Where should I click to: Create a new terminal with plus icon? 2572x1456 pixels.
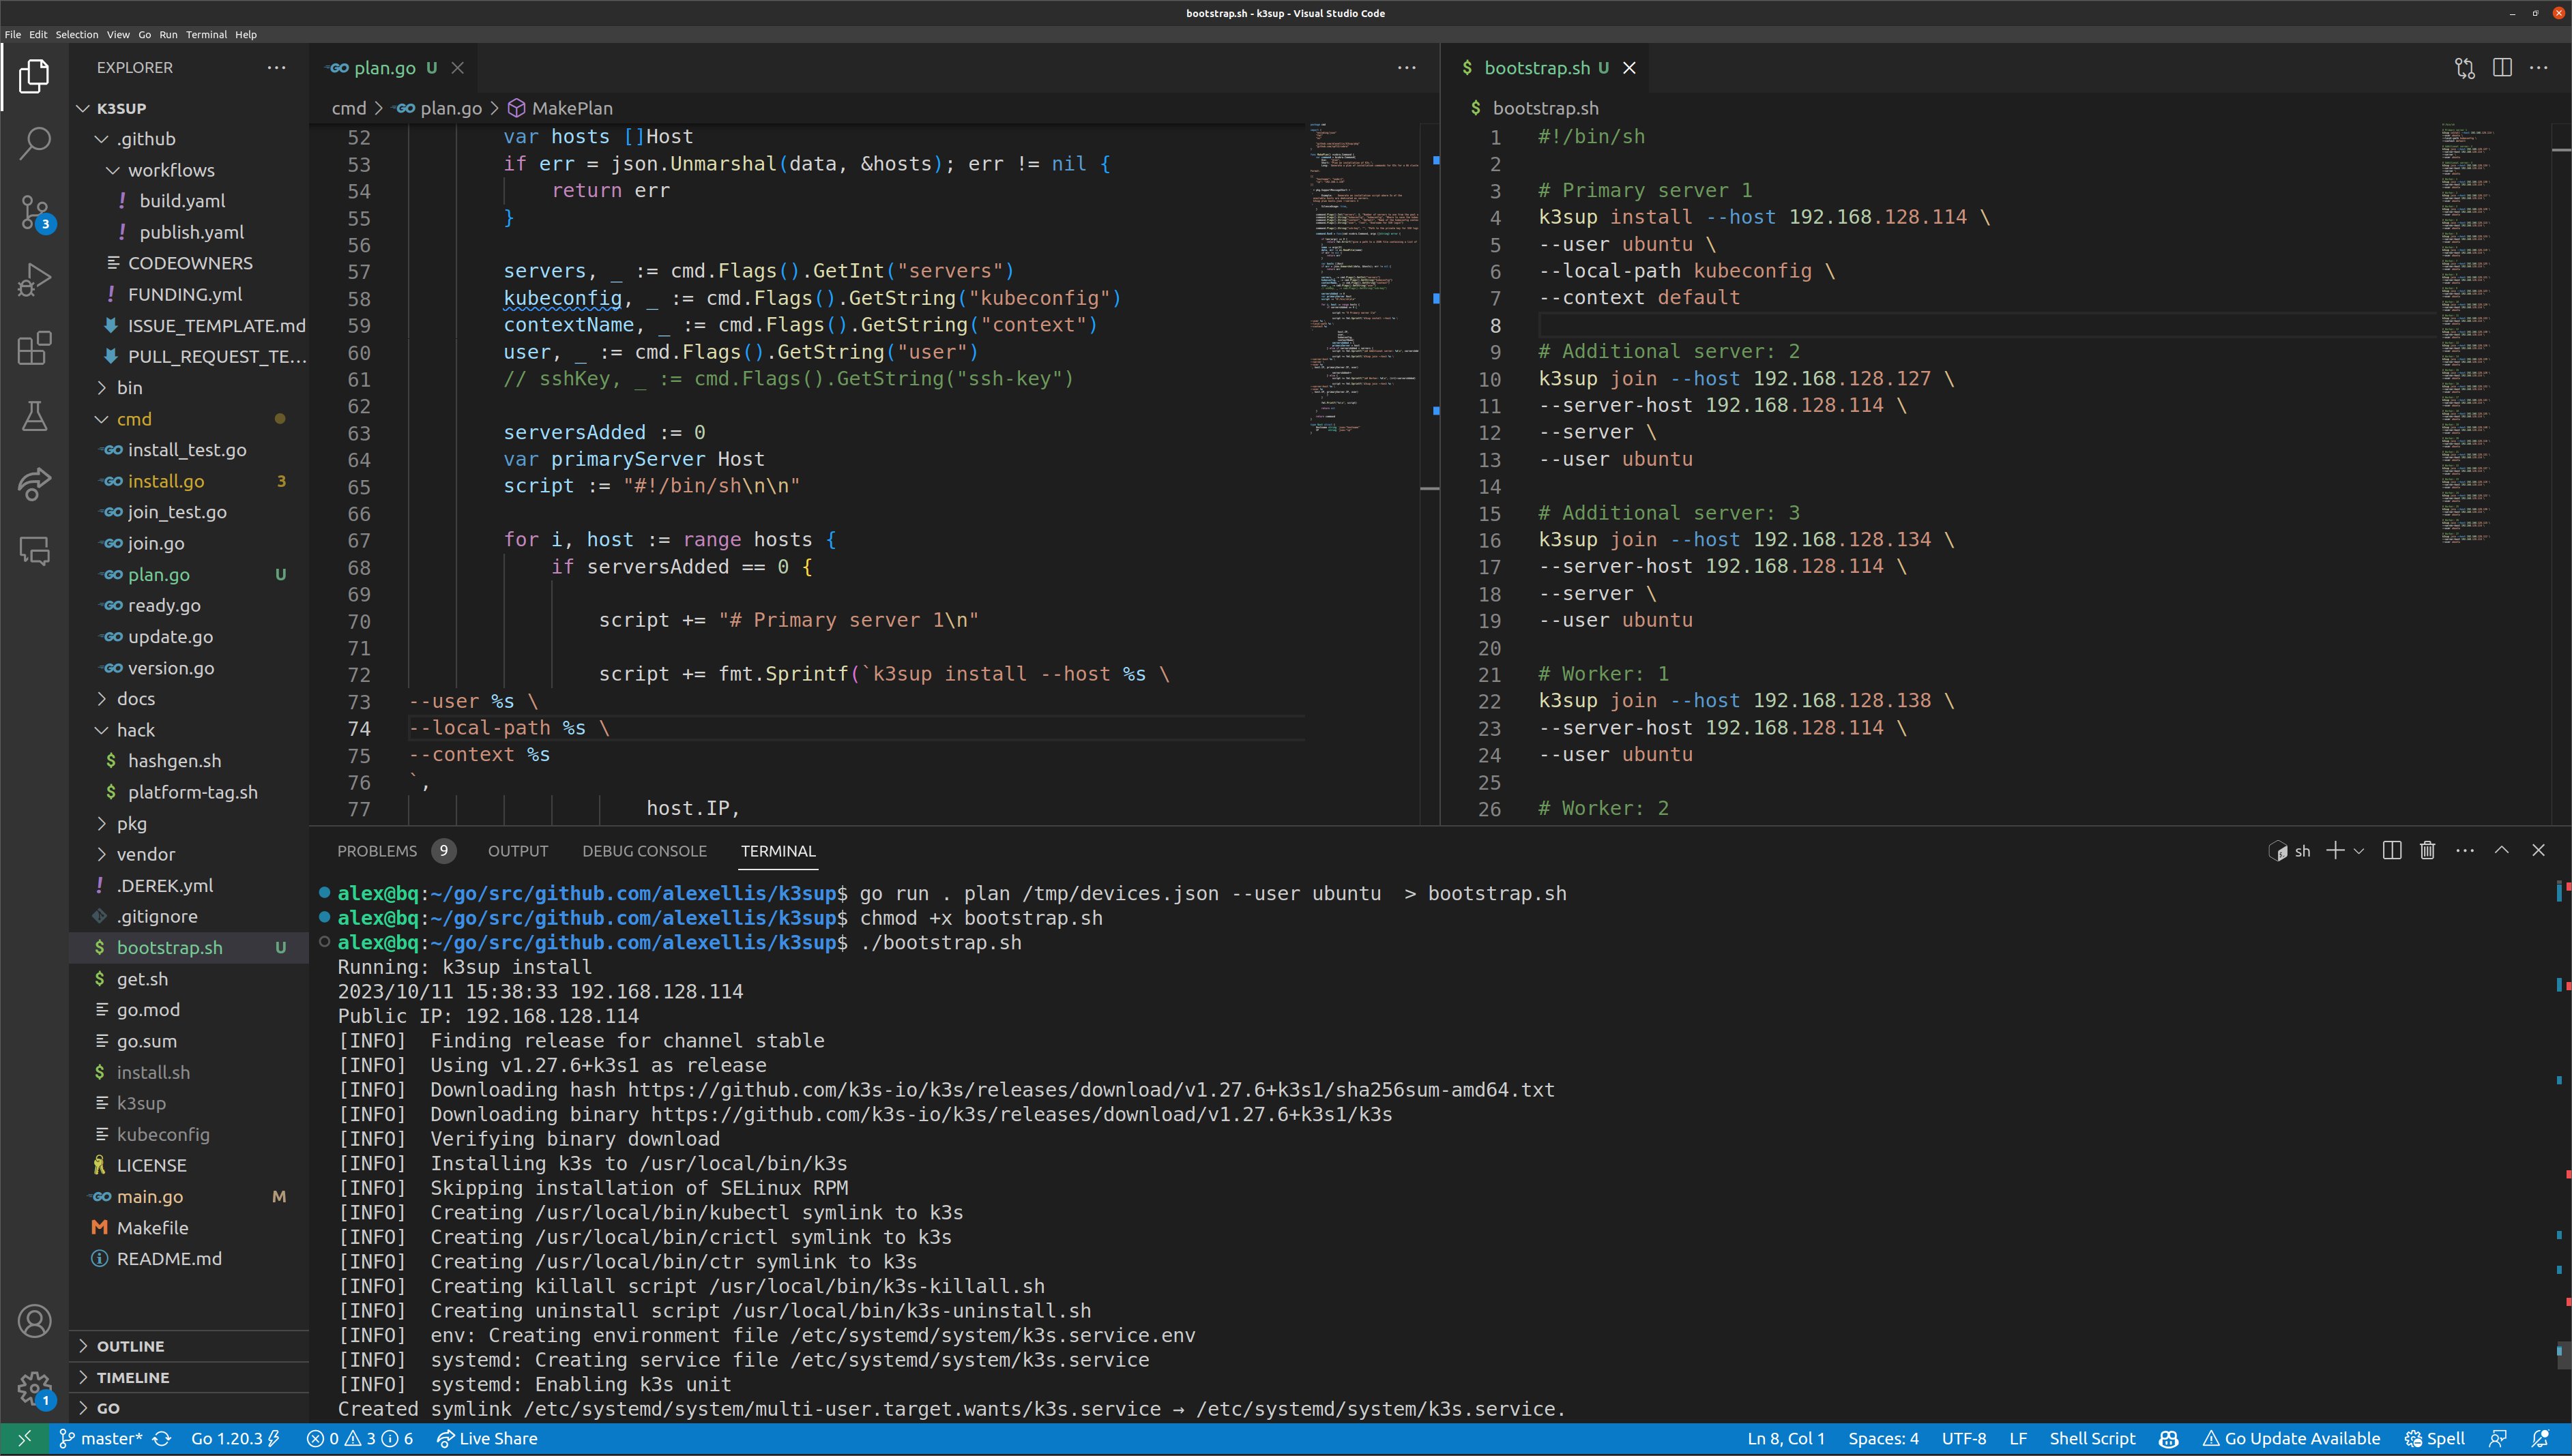tap(2335, 850)
